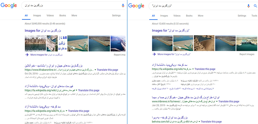Image resolution: width=258 pixels, height=124 pixels.
Task: Open Settings in right window
Action: [x=242, y=16]
